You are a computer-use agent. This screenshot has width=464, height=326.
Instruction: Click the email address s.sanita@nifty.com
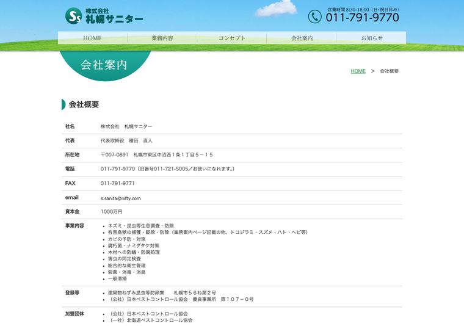[121, 198]
